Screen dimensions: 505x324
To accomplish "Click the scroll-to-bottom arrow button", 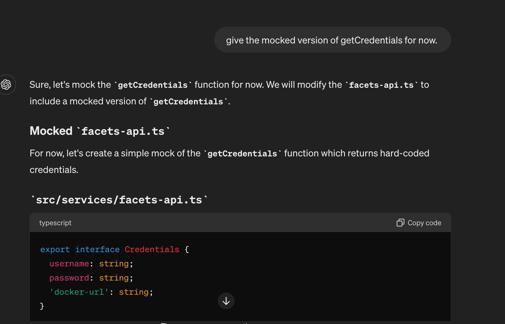I will click(x=226, y=301).
